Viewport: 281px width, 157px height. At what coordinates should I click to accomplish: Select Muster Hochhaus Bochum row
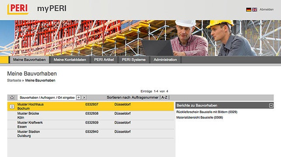90,107
